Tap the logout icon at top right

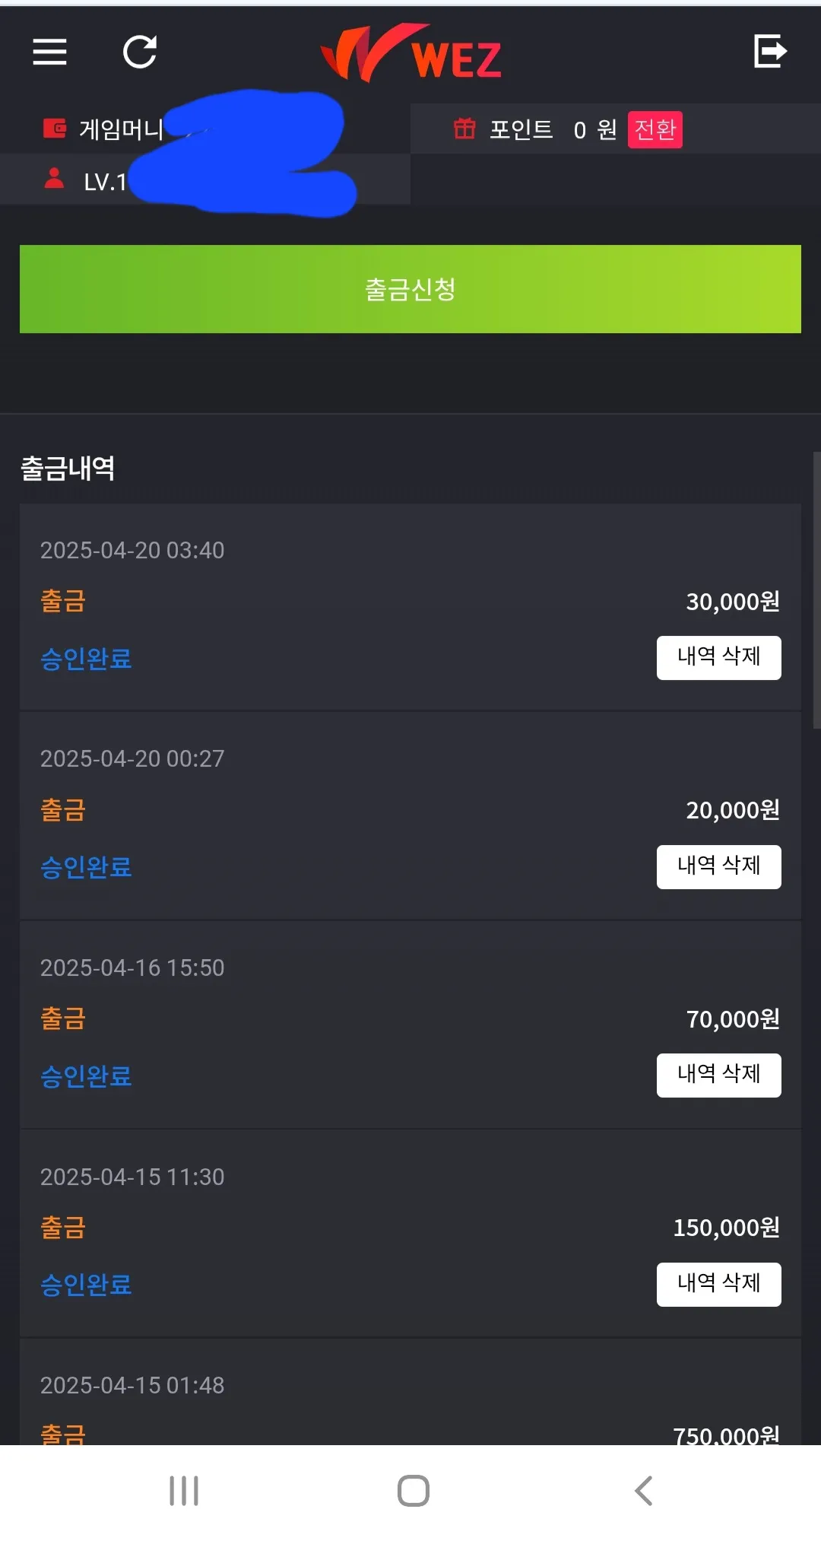770,51
